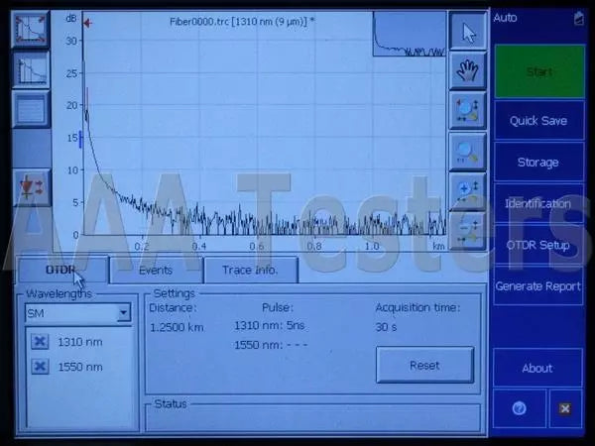Click the Quick Save button

tap(538, 121)
